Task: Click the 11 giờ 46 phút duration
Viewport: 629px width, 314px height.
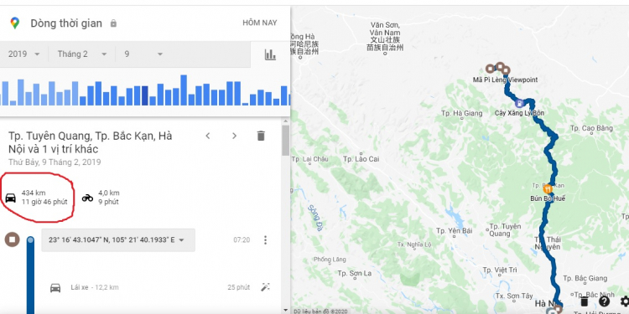Action: pos(44,202)
